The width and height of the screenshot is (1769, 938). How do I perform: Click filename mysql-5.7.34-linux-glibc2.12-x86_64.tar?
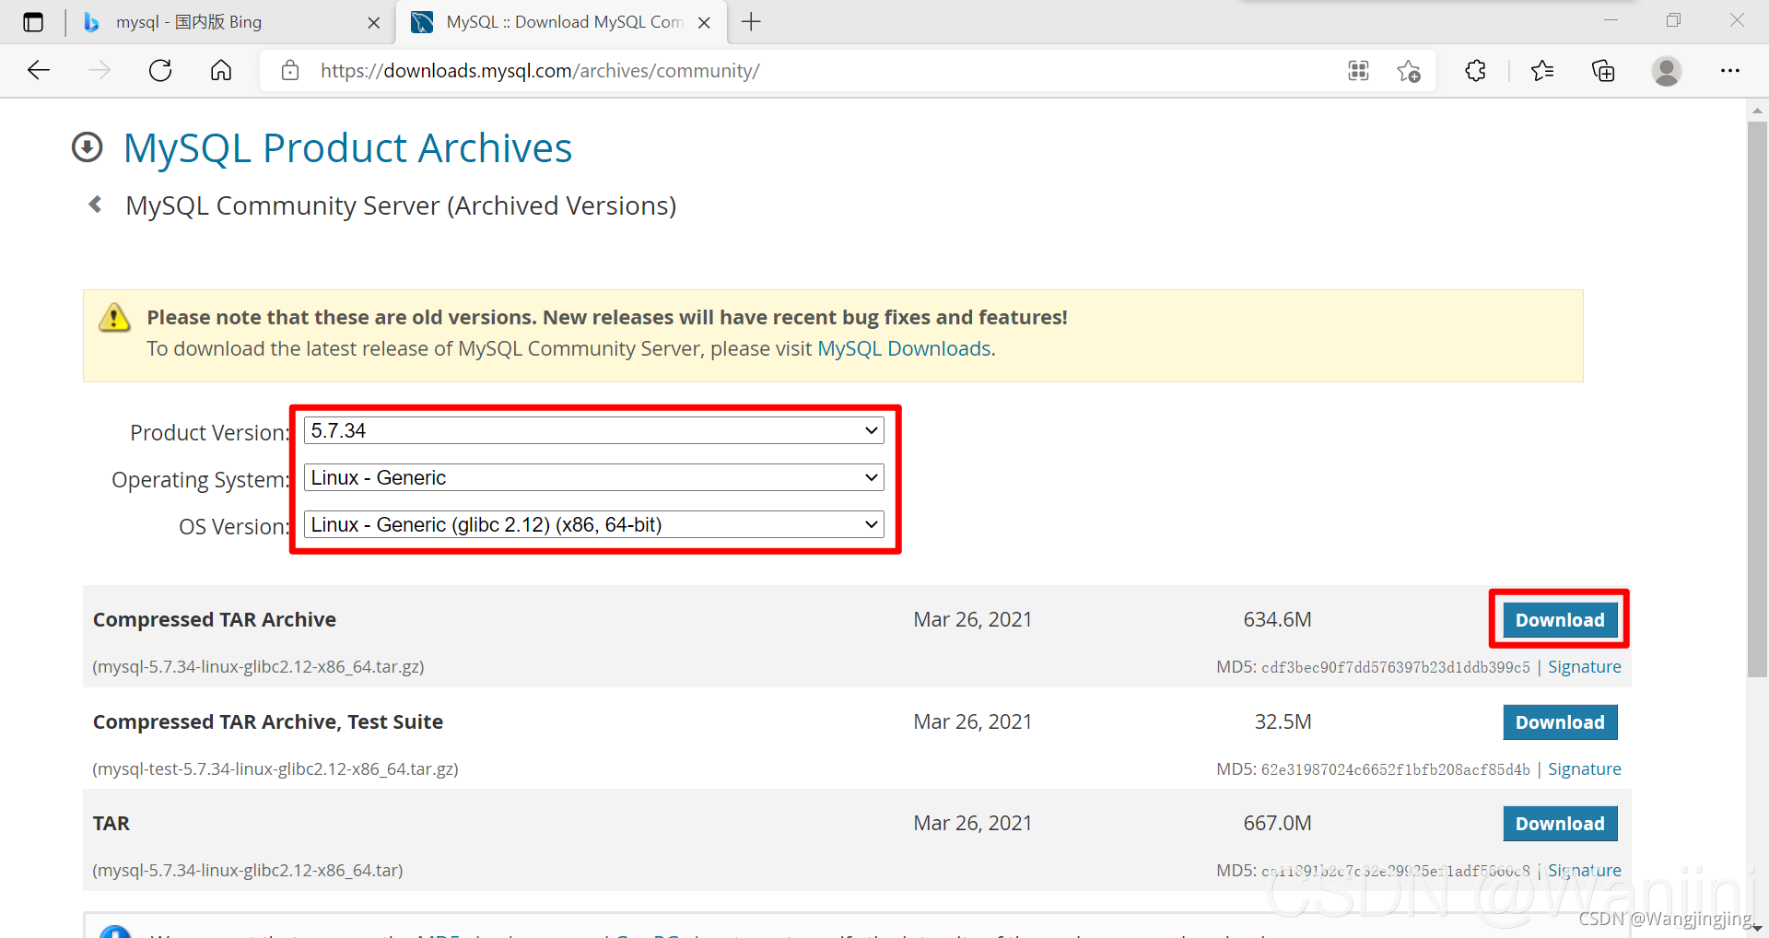point(248,871)
